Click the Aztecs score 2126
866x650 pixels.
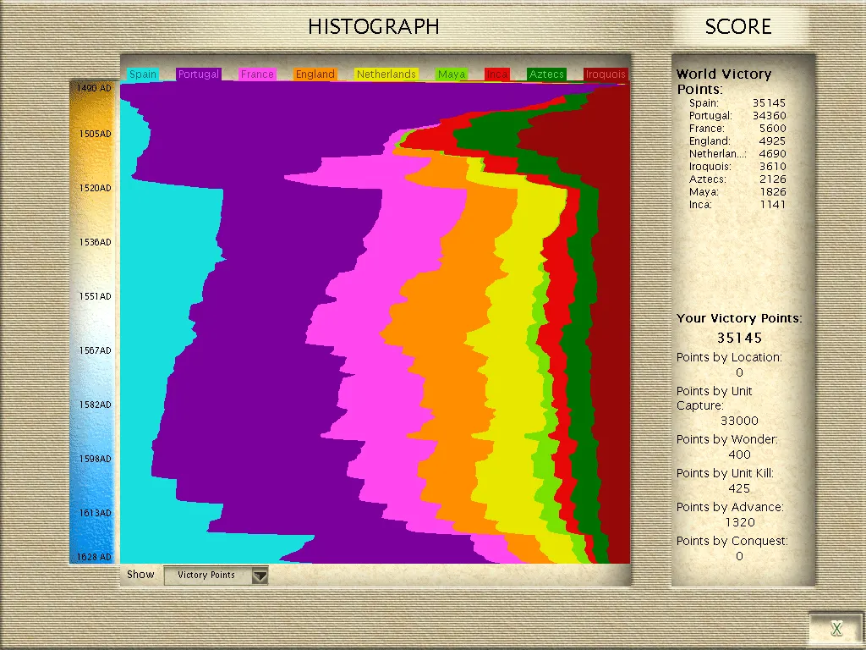point(772,179)
